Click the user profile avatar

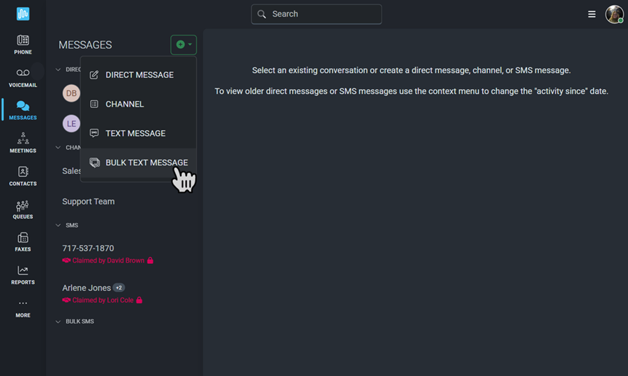pos(614,15)
